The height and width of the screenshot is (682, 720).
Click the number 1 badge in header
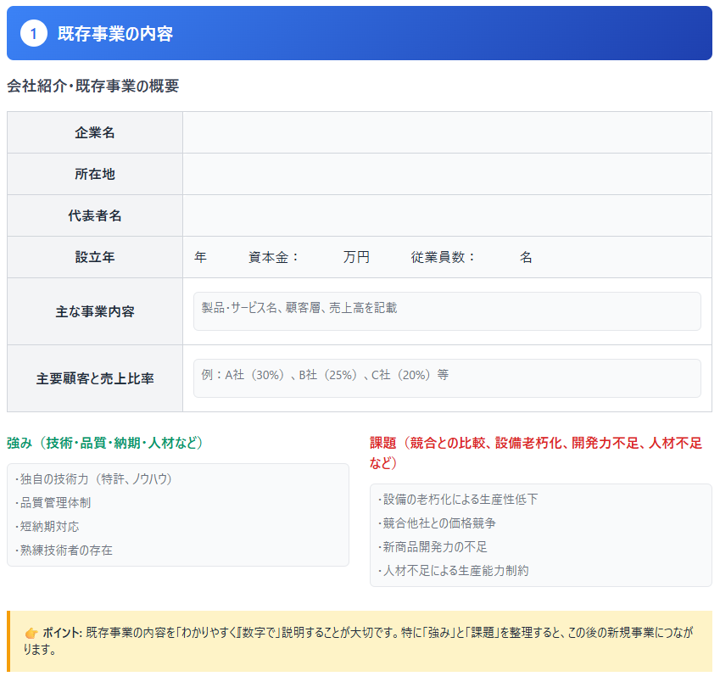pos(34,34)
